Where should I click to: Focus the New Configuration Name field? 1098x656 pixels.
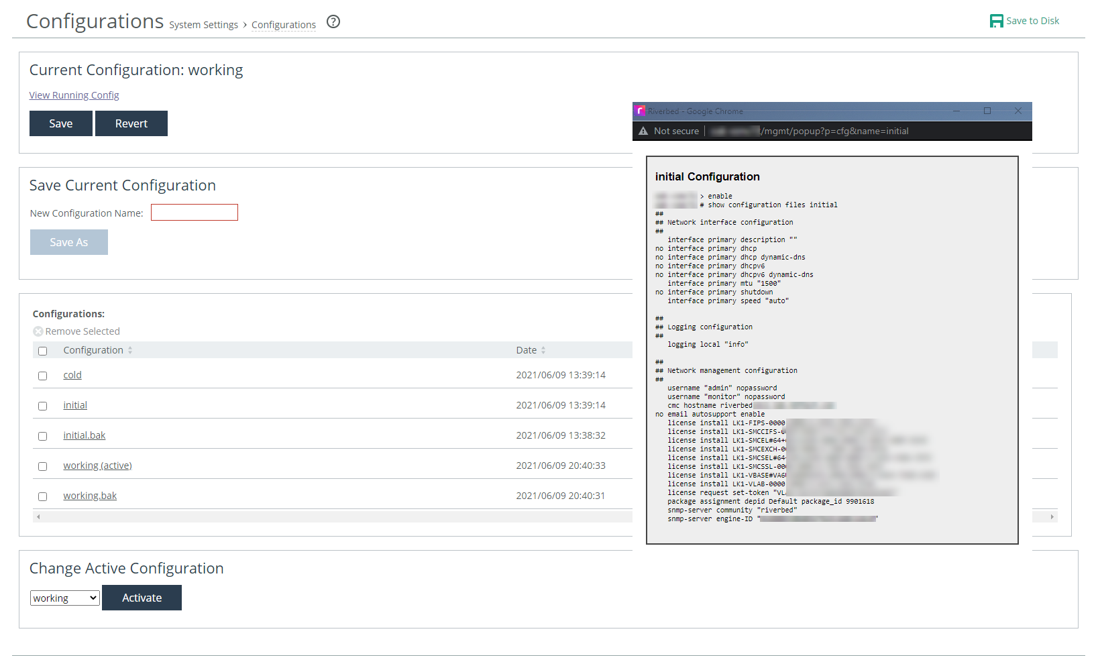(195, 213)
